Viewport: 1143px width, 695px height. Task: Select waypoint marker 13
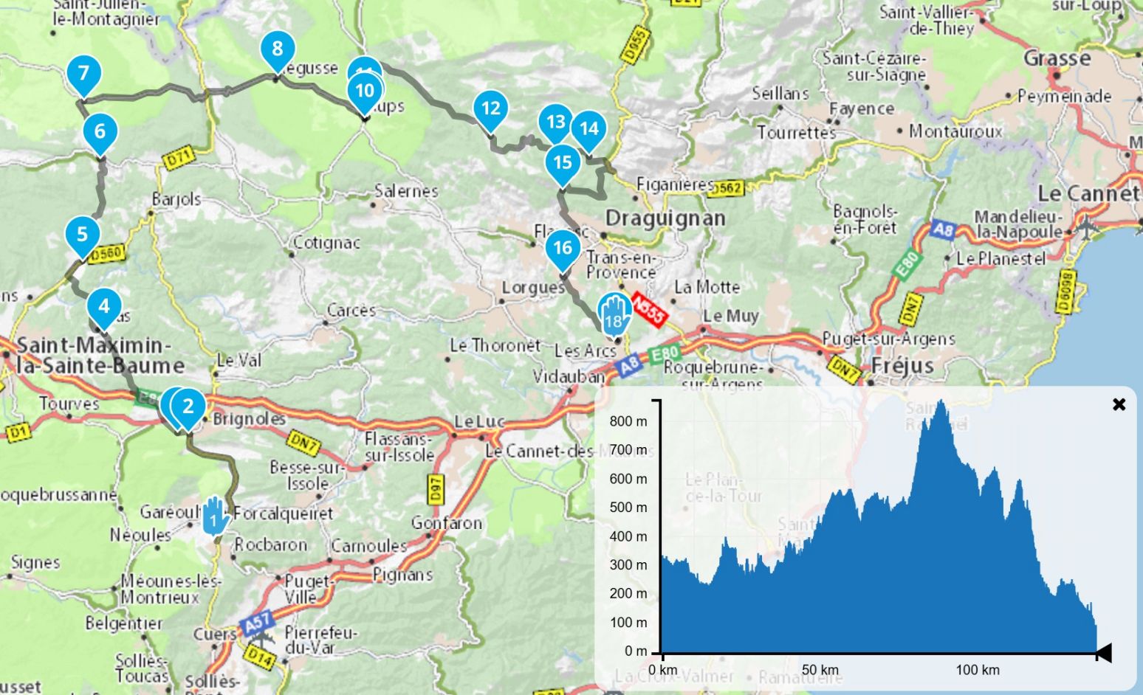555,122
